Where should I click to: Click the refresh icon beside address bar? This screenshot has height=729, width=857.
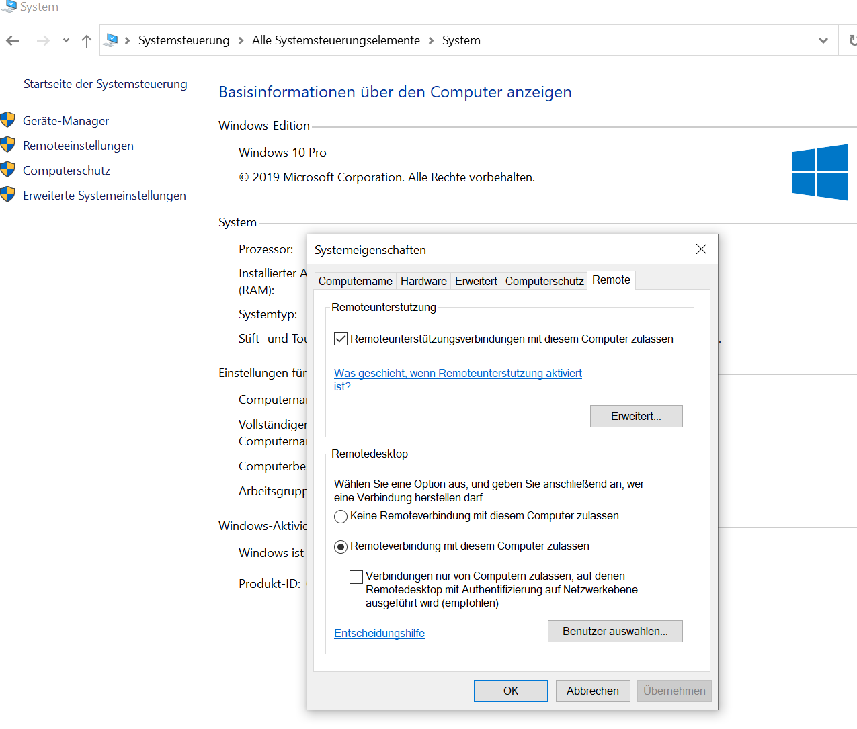coord(852,40)
